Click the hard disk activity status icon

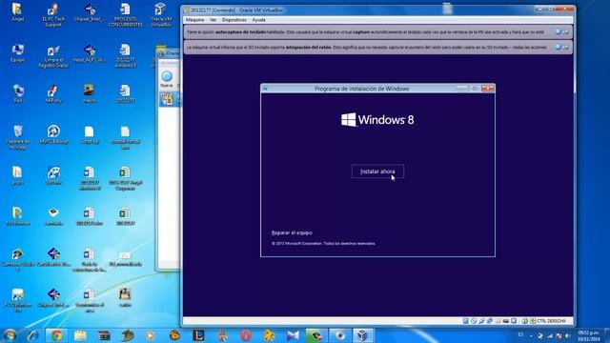point(466,321)
